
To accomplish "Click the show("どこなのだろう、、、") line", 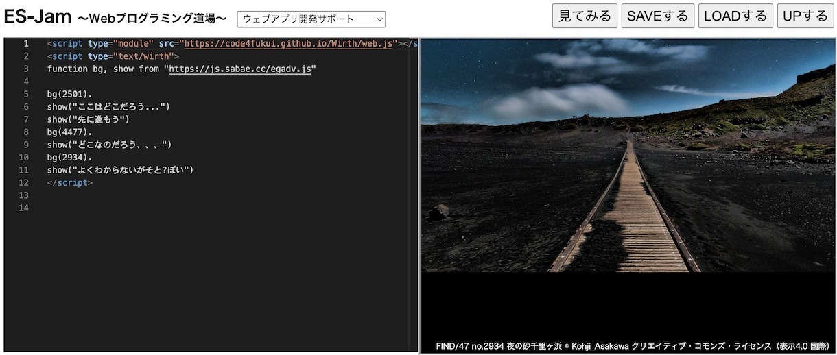I will pos(108,145).
